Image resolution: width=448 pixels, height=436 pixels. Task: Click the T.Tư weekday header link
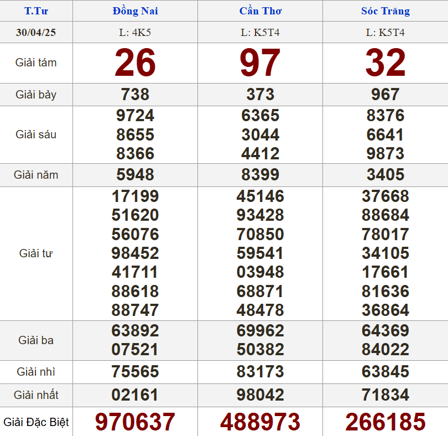point(36,11)
